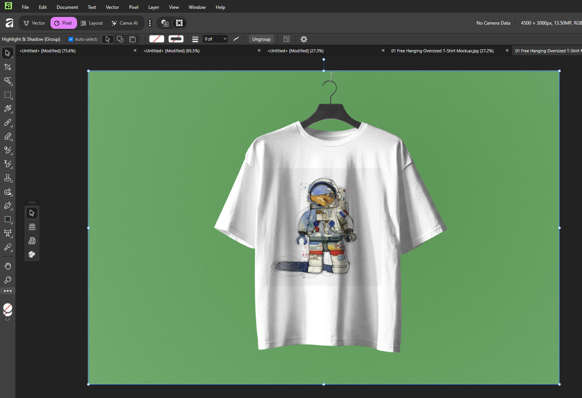Toggle the Auto-select checkbox

70,39
